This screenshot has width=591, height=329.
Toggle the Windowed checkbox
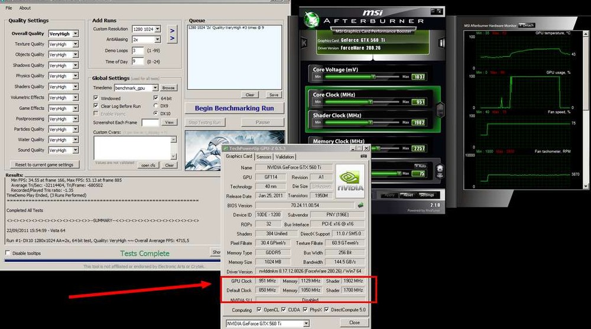click(96, 98)
